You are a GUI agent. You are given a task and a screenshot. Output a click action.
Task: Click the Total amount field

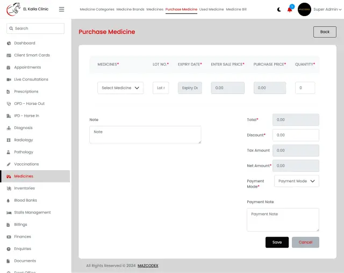pos(296,120)
